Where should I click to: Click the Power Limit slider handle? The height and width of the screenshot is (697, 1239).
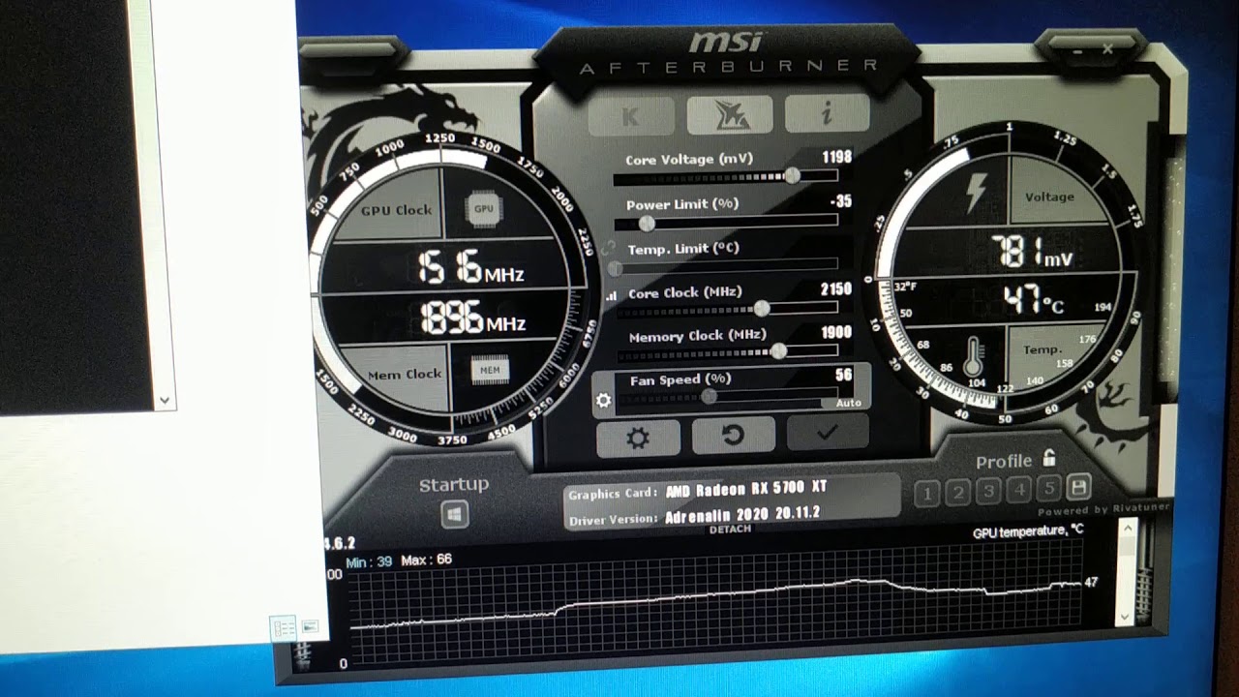[647, 224]
